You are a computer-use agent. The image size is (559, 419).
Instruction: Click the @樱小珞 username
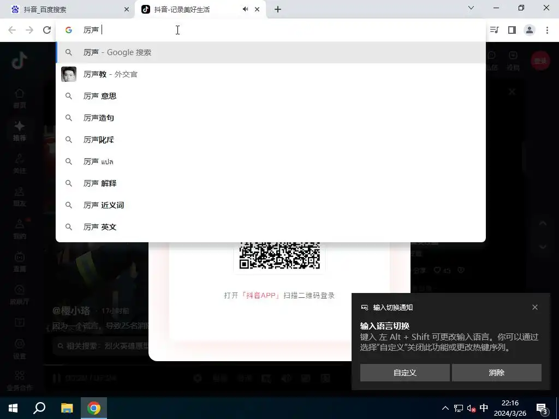click(72, 310)
